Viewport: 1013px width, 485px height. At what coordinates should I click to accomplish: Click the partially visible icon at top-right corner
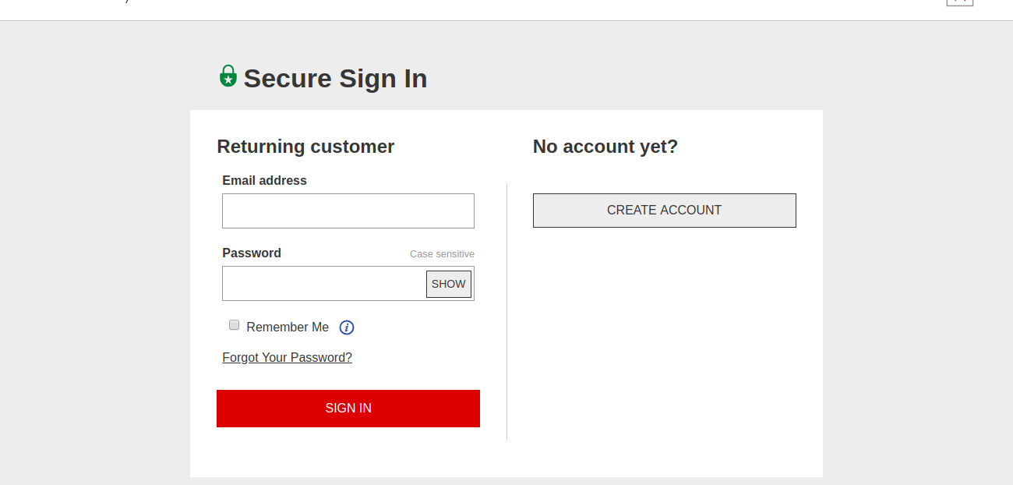(x=960, y=2)
